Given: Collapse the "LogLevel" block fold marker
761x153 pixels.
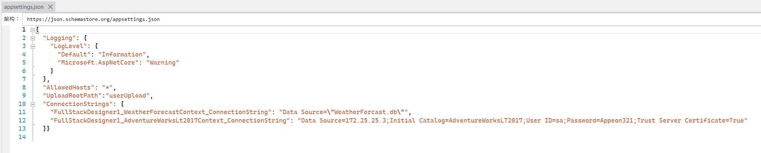Looking at the screenshot, I should (x=32, y=46).
